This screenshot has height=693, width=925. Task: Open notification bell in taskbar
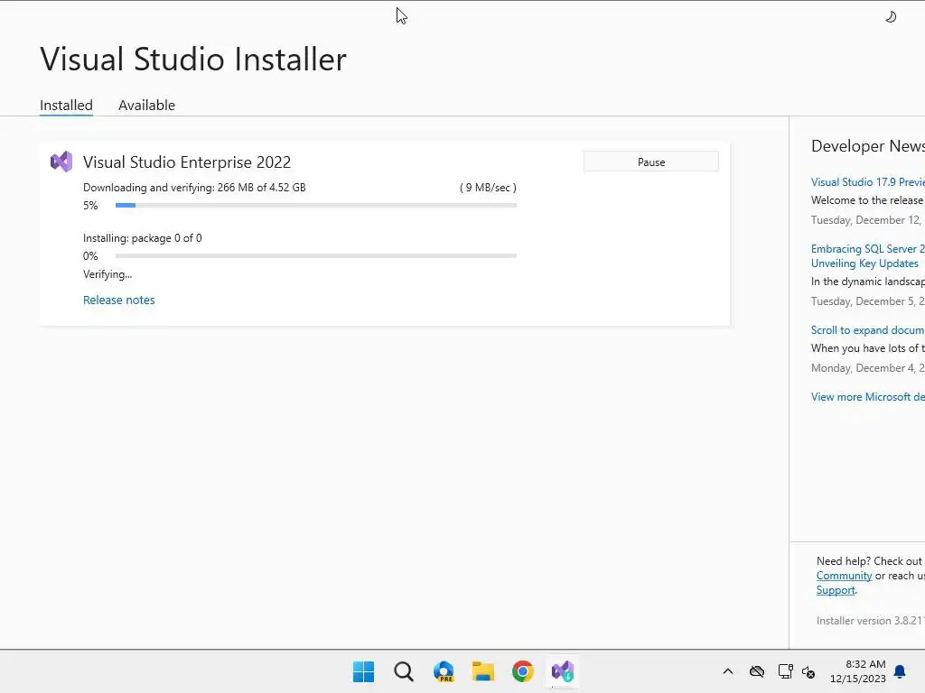point(900,671)
